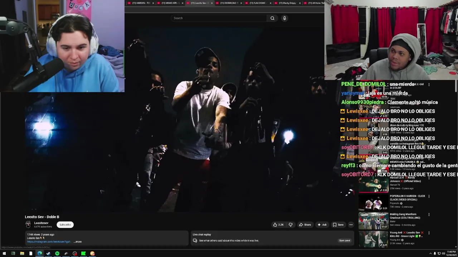
Task: Open POPERULIN X HARDEN Click Clack thumbnail
Action: 374,203
